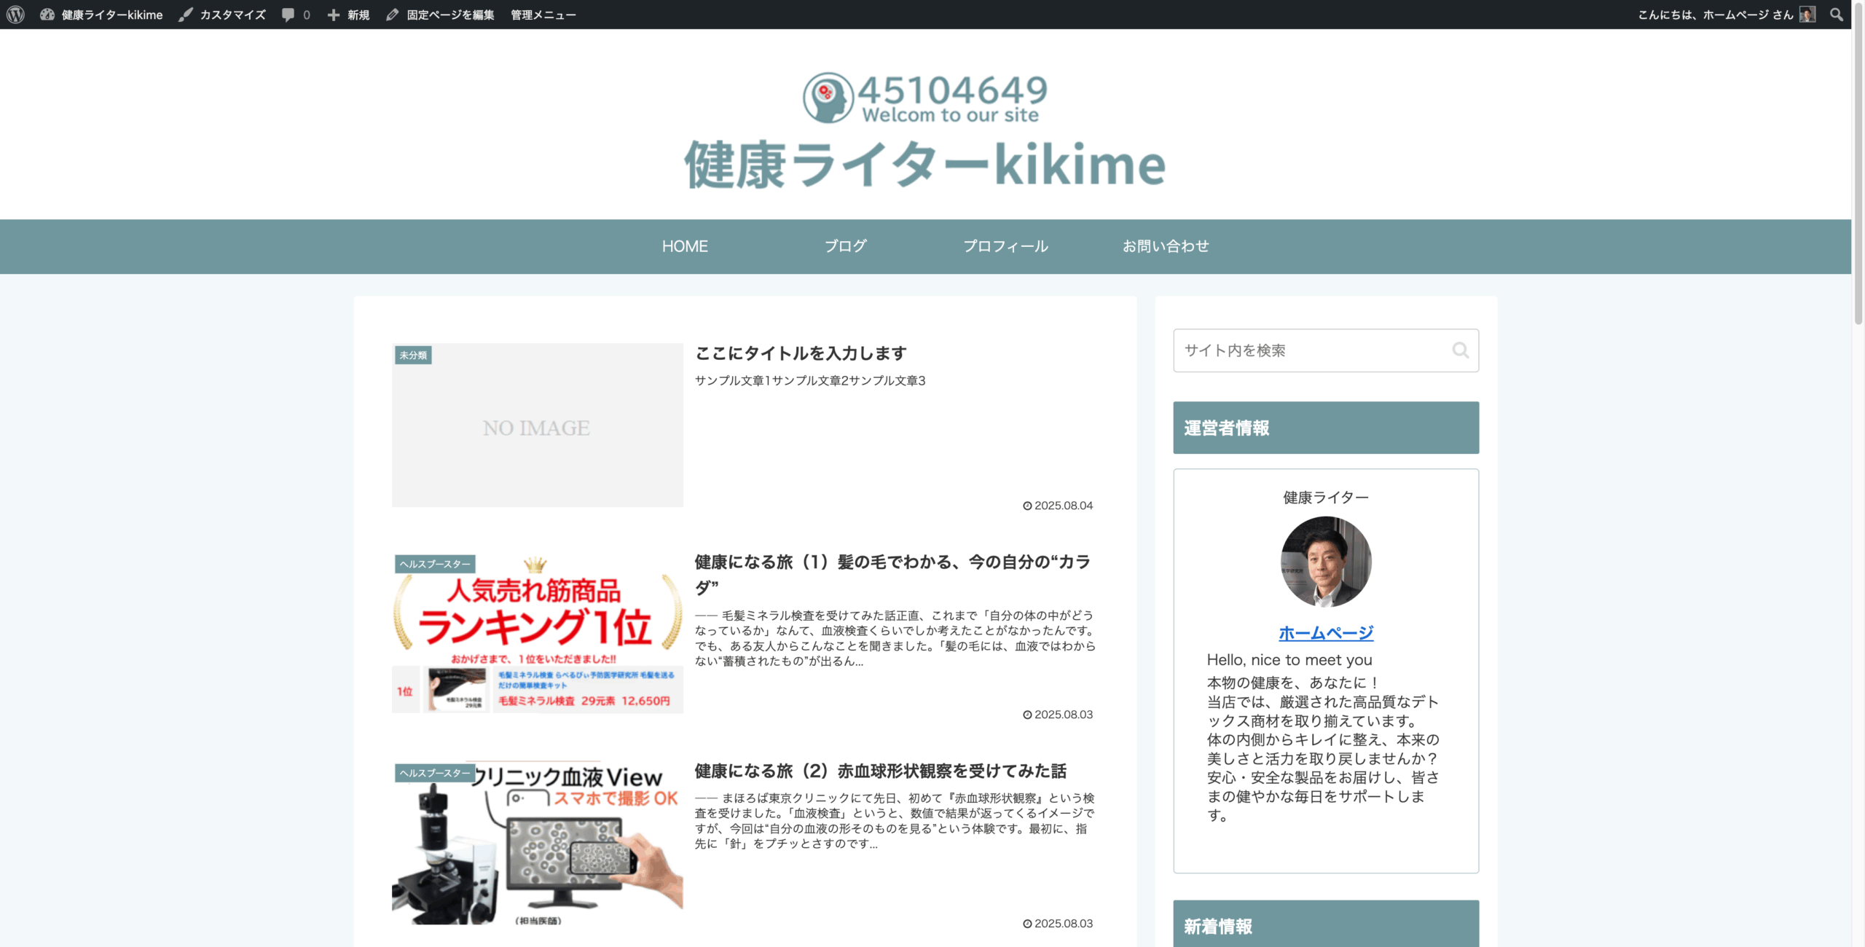Click the HOME navigation item
This screenshot has width=1865, height=947.
click(x=685, y=246)
